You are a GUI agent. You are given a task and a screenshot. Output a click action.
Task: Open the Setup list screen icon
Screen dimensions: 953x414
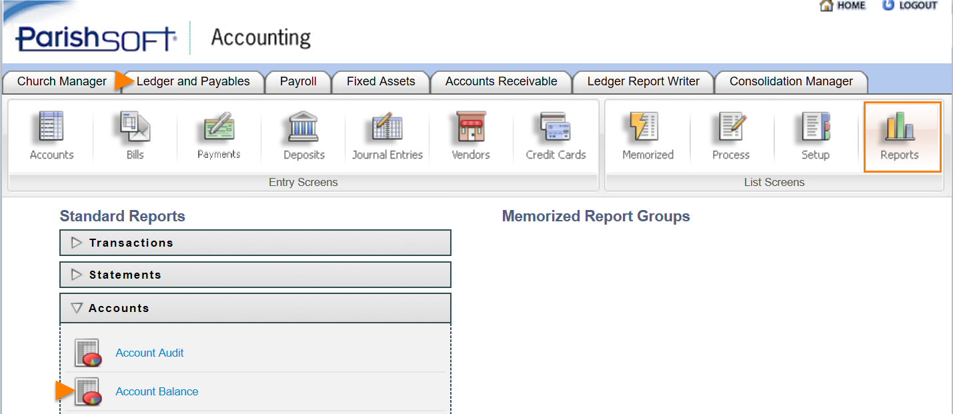point(815,127)
